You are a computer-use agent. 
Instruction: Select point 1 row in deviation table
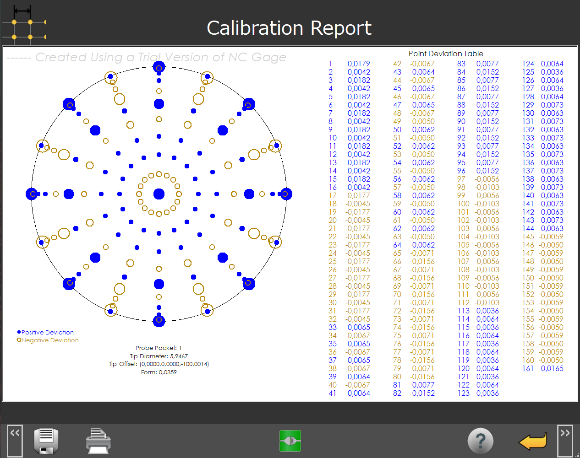coord(349,64)
